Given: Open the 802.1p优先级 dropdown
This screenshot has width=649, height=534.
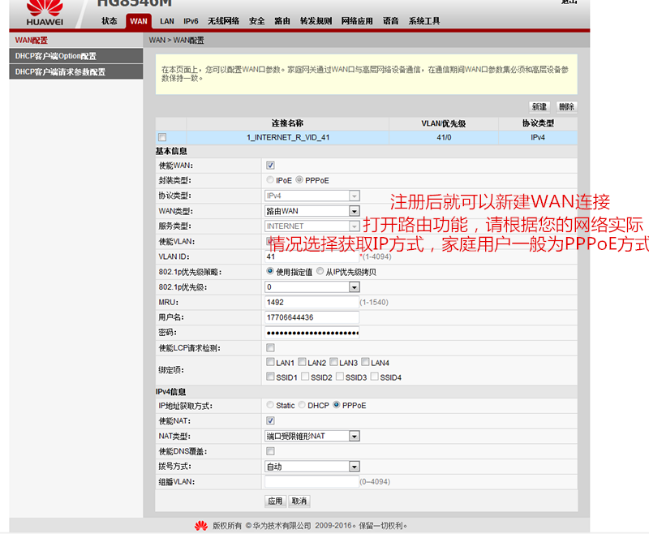Looking at the screenshot, I should click(312, 286).
